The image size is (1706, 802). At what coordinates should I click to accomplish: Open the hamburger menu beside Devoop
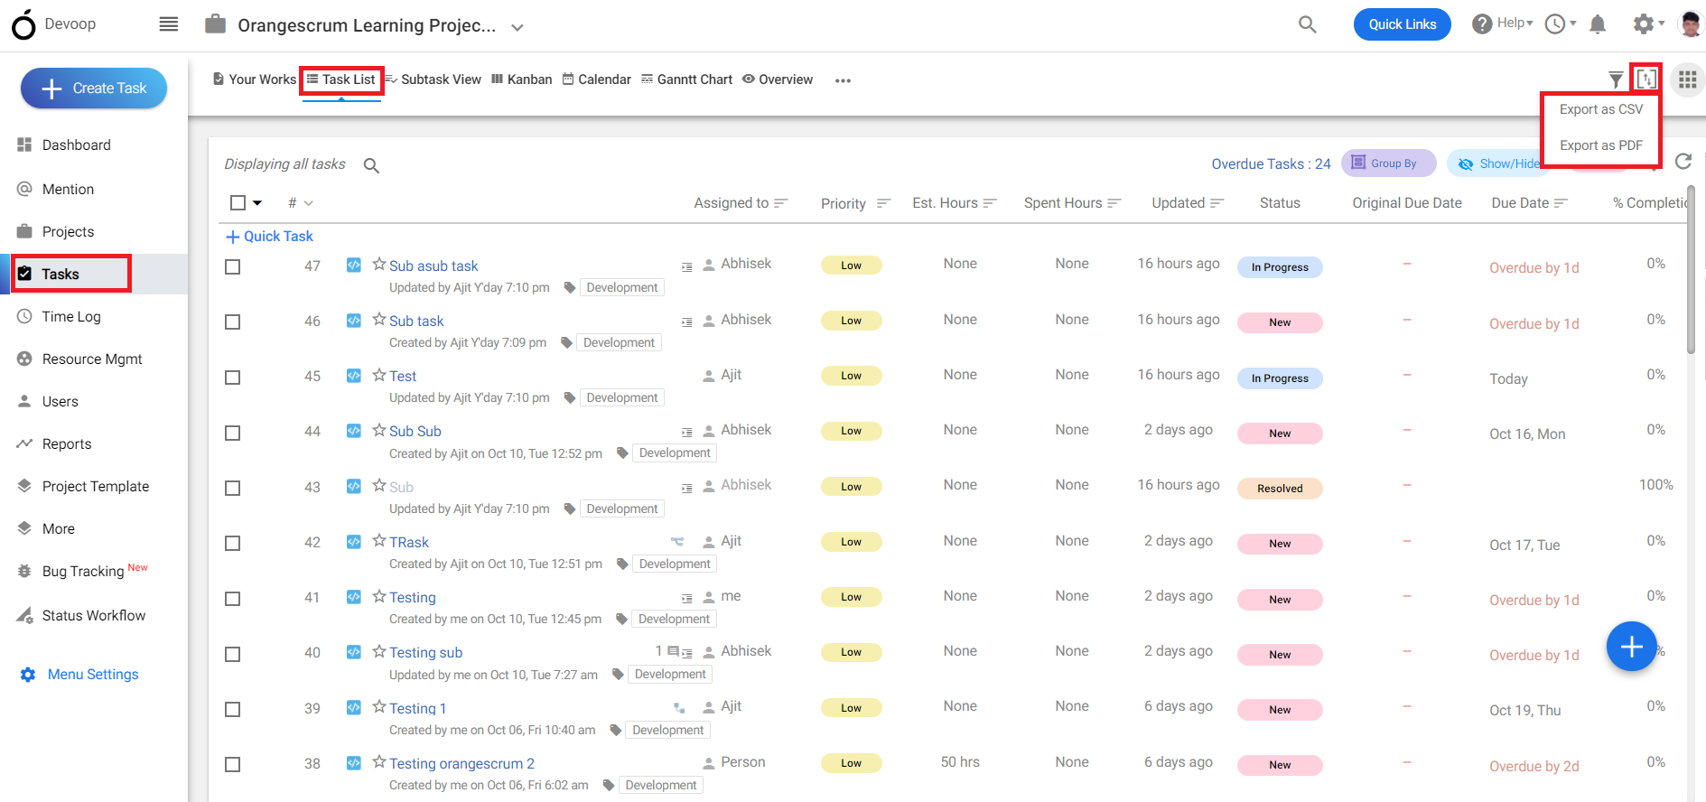click(169, 24)
